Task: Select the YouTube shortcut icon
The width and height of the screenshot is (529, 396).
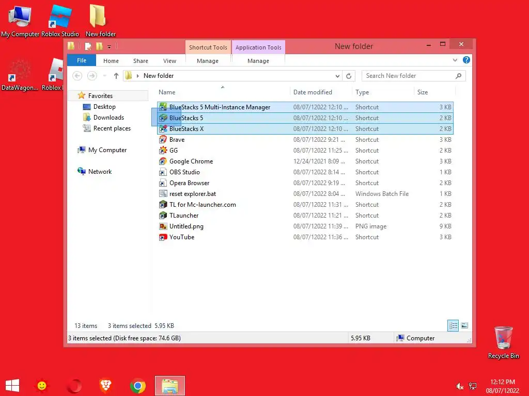Action: 163,237
